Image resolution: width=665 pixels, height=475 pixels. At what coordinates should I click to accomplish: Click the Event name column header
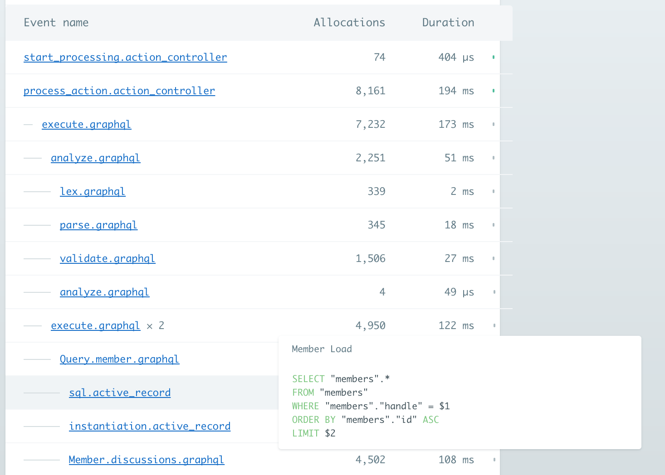click(x=56, y=23)
